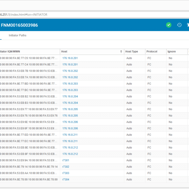
Task: Open host link r7301
Action: (x=66, y=160)
